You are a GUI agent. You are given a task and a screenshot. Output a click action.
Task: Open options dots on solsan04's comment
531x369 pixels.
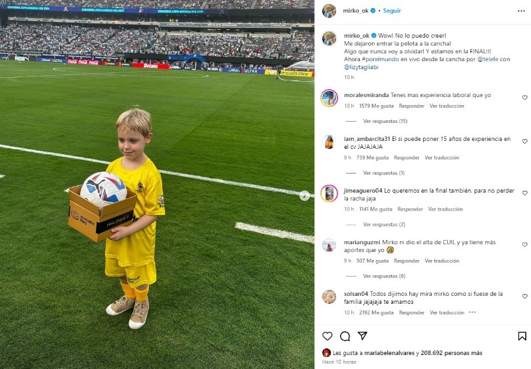point(472,312)
